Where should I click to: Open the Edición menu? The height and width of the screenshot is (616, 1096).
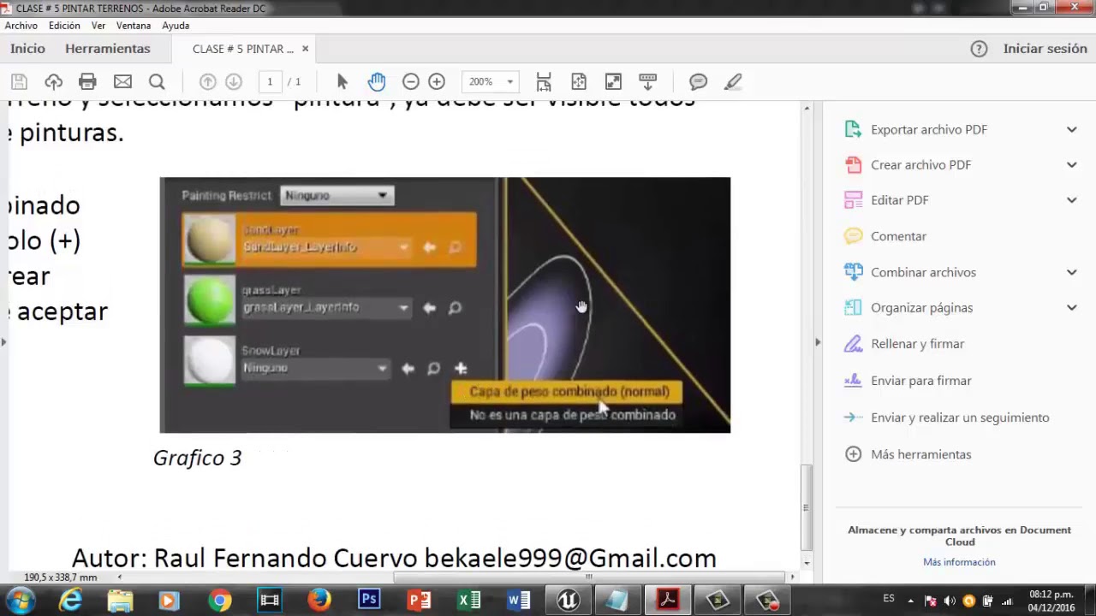tap(64, 26)
